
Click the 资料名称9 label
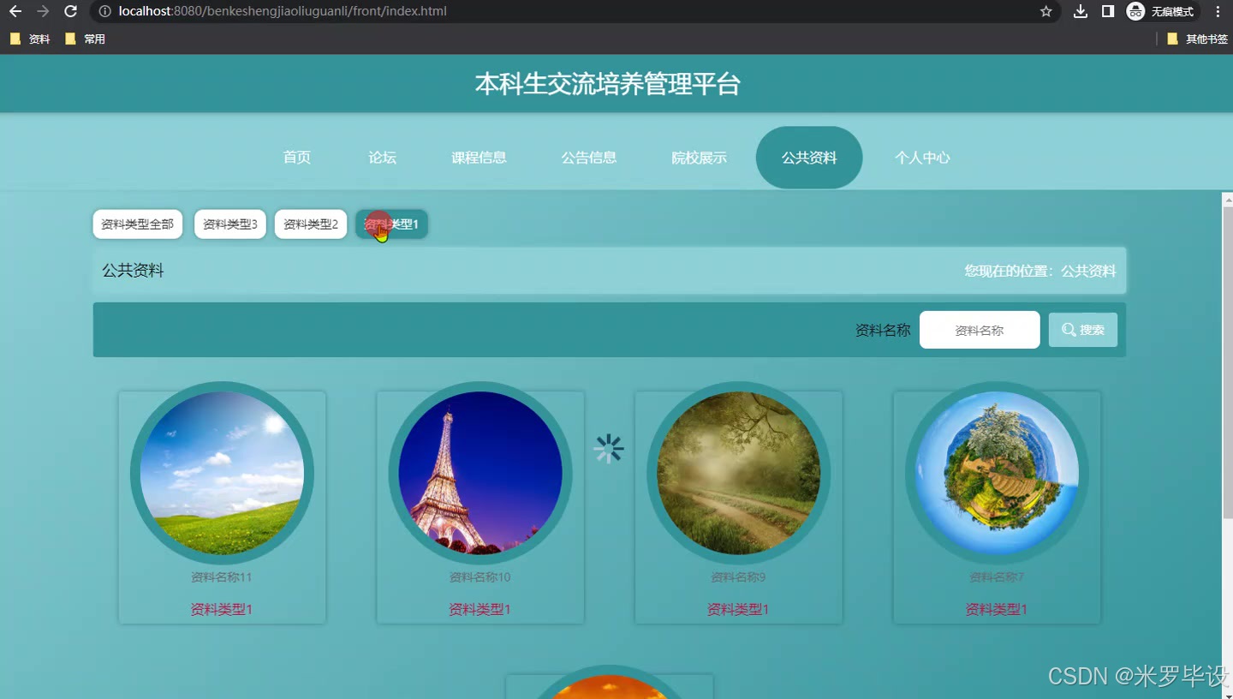click(739, 577)
